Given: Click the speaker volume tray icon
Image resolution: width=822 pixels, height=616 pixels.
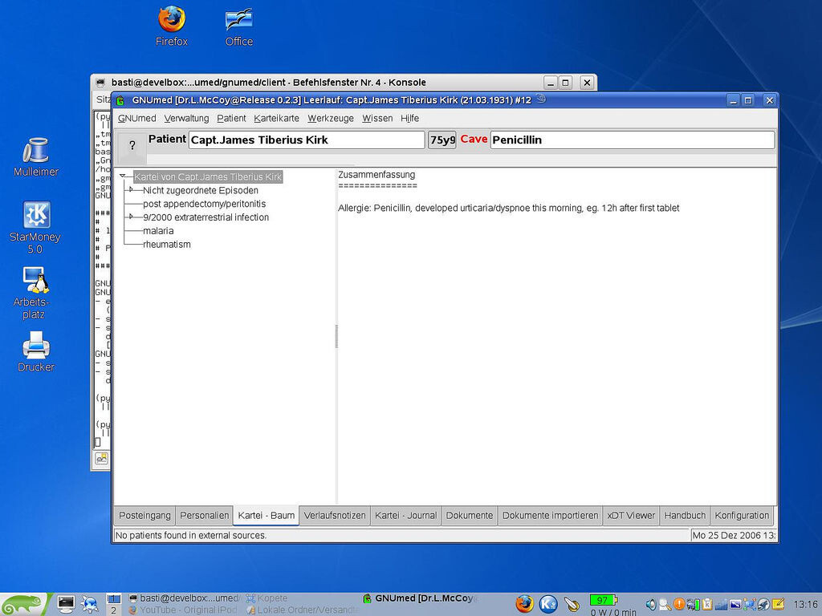Looking at the screenshot, I should 651,605.
